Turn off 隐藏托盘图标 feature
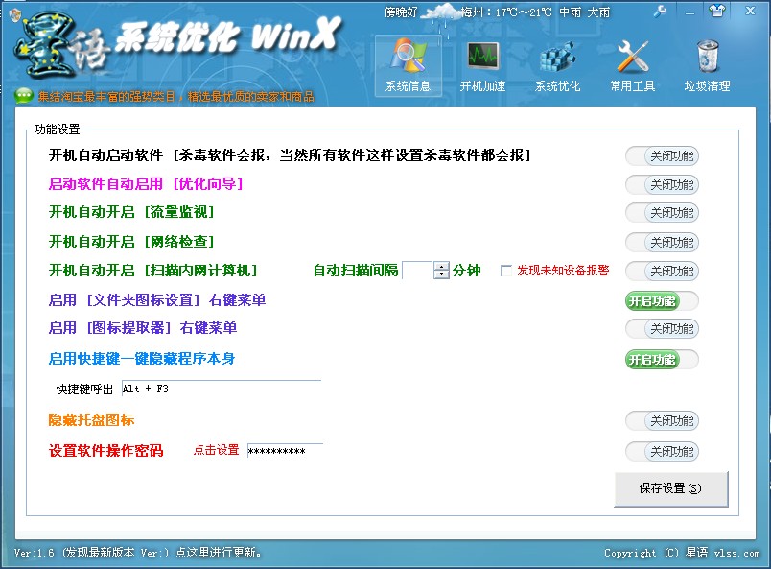Viewport: 771px width, 569px height. tap(662, 420)
